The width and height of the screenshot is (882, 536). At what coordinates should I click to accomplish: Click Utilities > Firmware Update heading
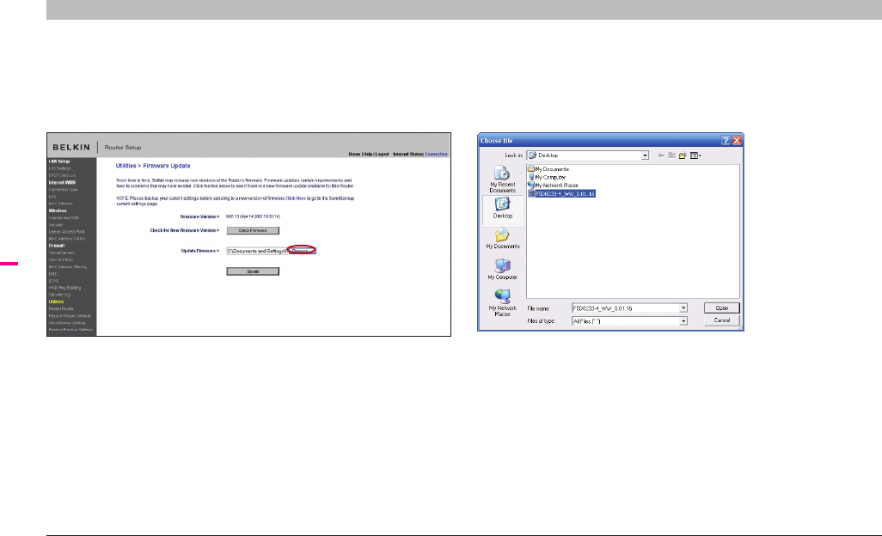(153, 166)
